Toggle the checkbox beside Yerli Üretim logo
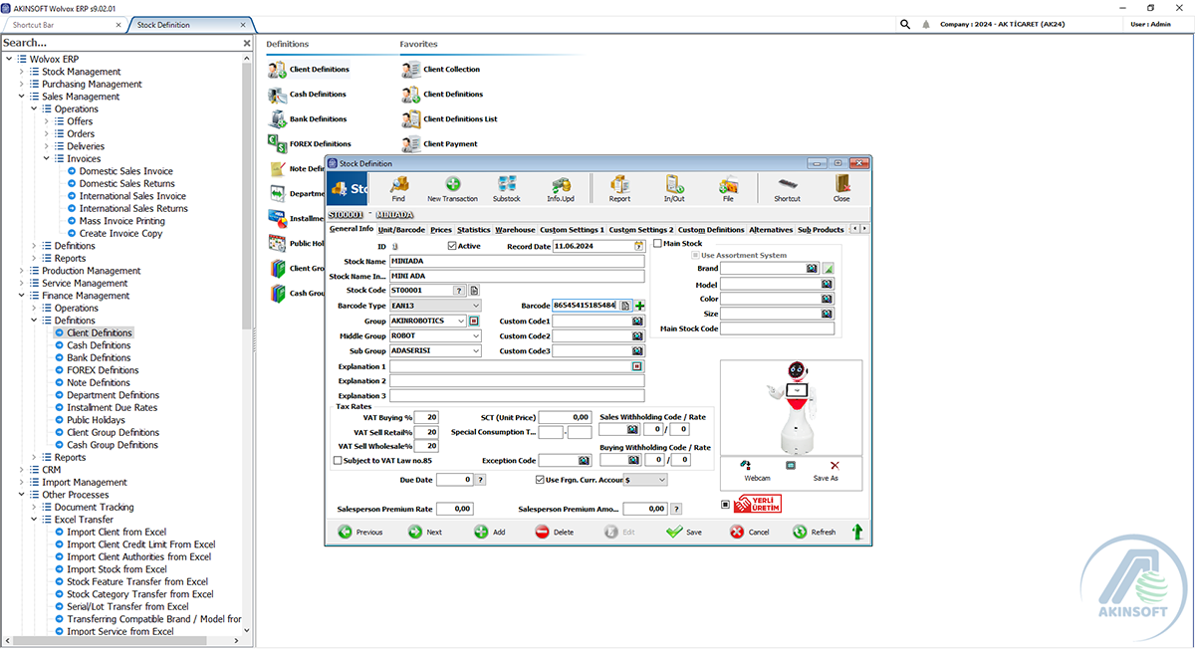 coord(725,504)
